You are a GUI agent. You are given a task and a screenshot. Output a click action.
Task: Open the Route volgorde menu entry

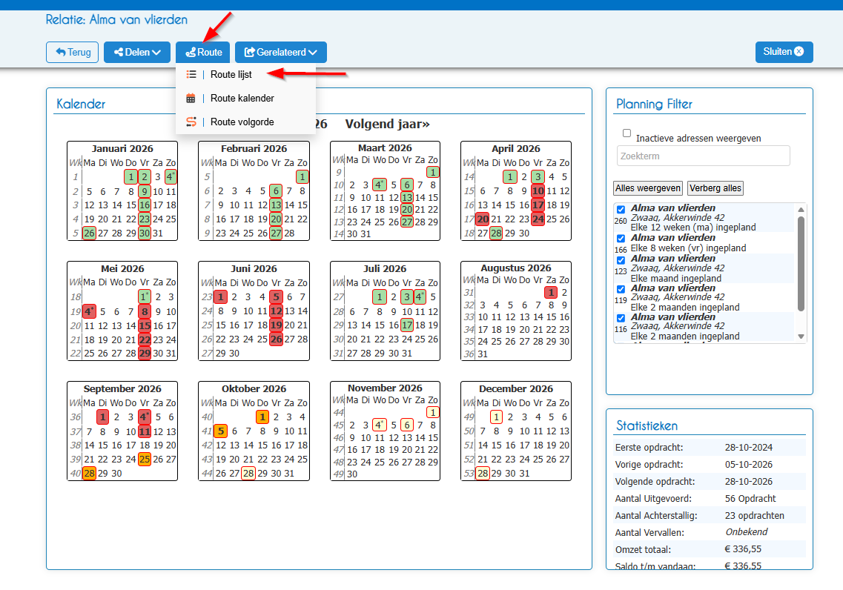[242, 122]
